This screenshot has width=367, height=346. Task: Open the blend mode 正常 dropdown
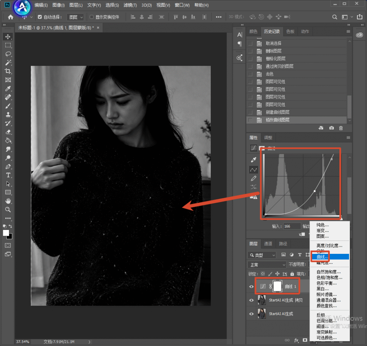pos(267,265)
